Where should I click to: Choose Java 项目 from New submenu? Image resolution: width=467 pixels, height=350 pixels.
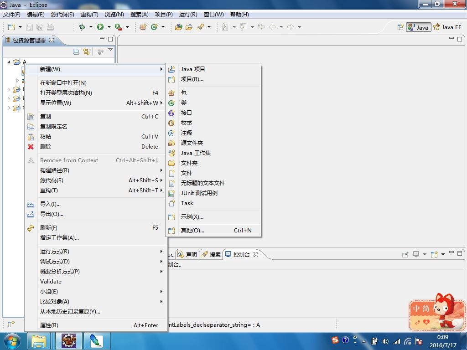(x=213, y=69)
